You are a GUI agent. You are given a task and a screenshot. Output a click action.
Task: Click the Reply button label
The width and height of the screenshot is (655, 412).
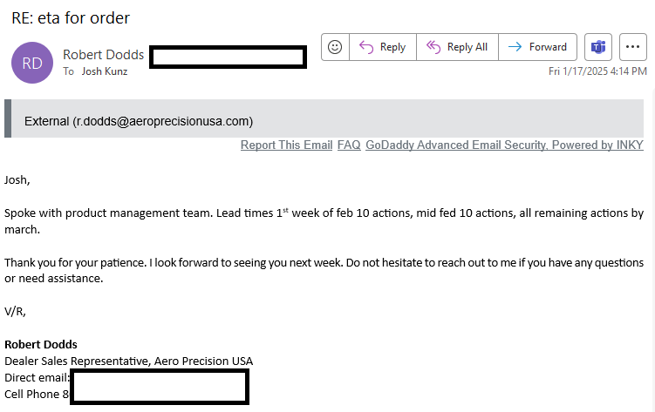[392, 47]
